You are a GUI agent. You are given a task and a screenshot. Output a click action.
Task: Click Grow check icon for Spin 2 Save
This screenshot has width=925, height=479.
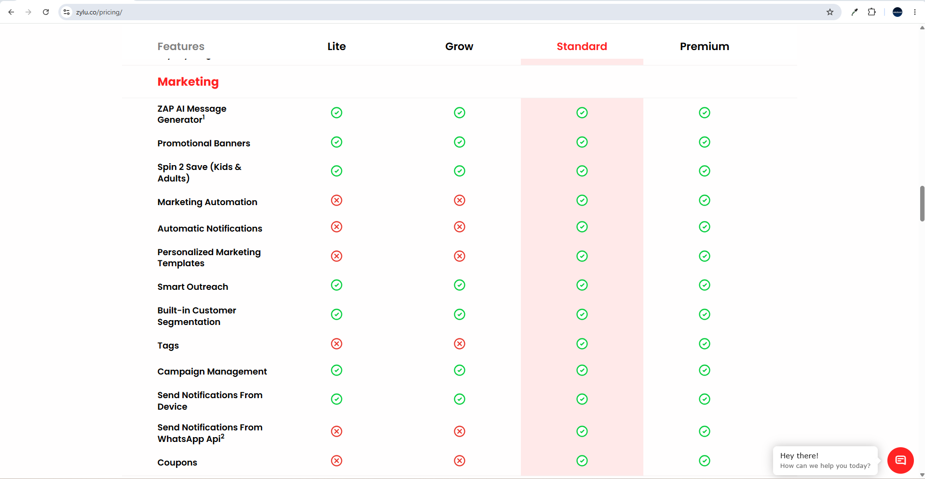[460, 171]
